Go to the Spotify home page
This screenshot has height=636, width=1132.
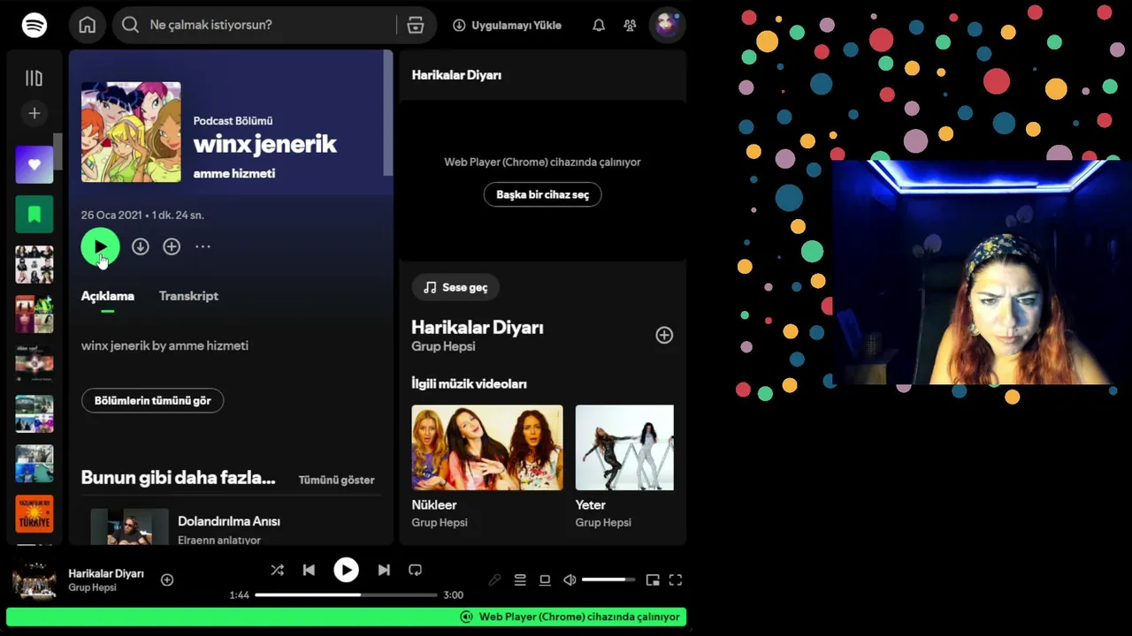click(88, 25)
